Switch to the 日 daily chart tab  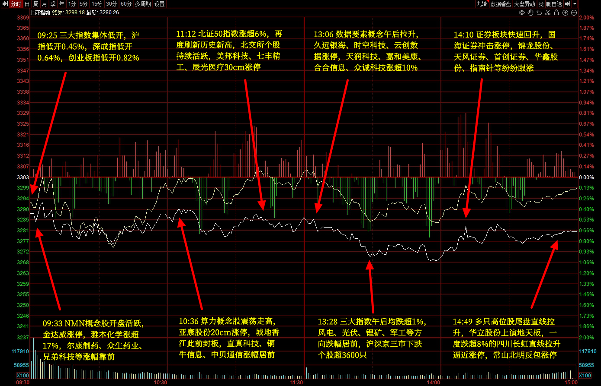(27, 4)
